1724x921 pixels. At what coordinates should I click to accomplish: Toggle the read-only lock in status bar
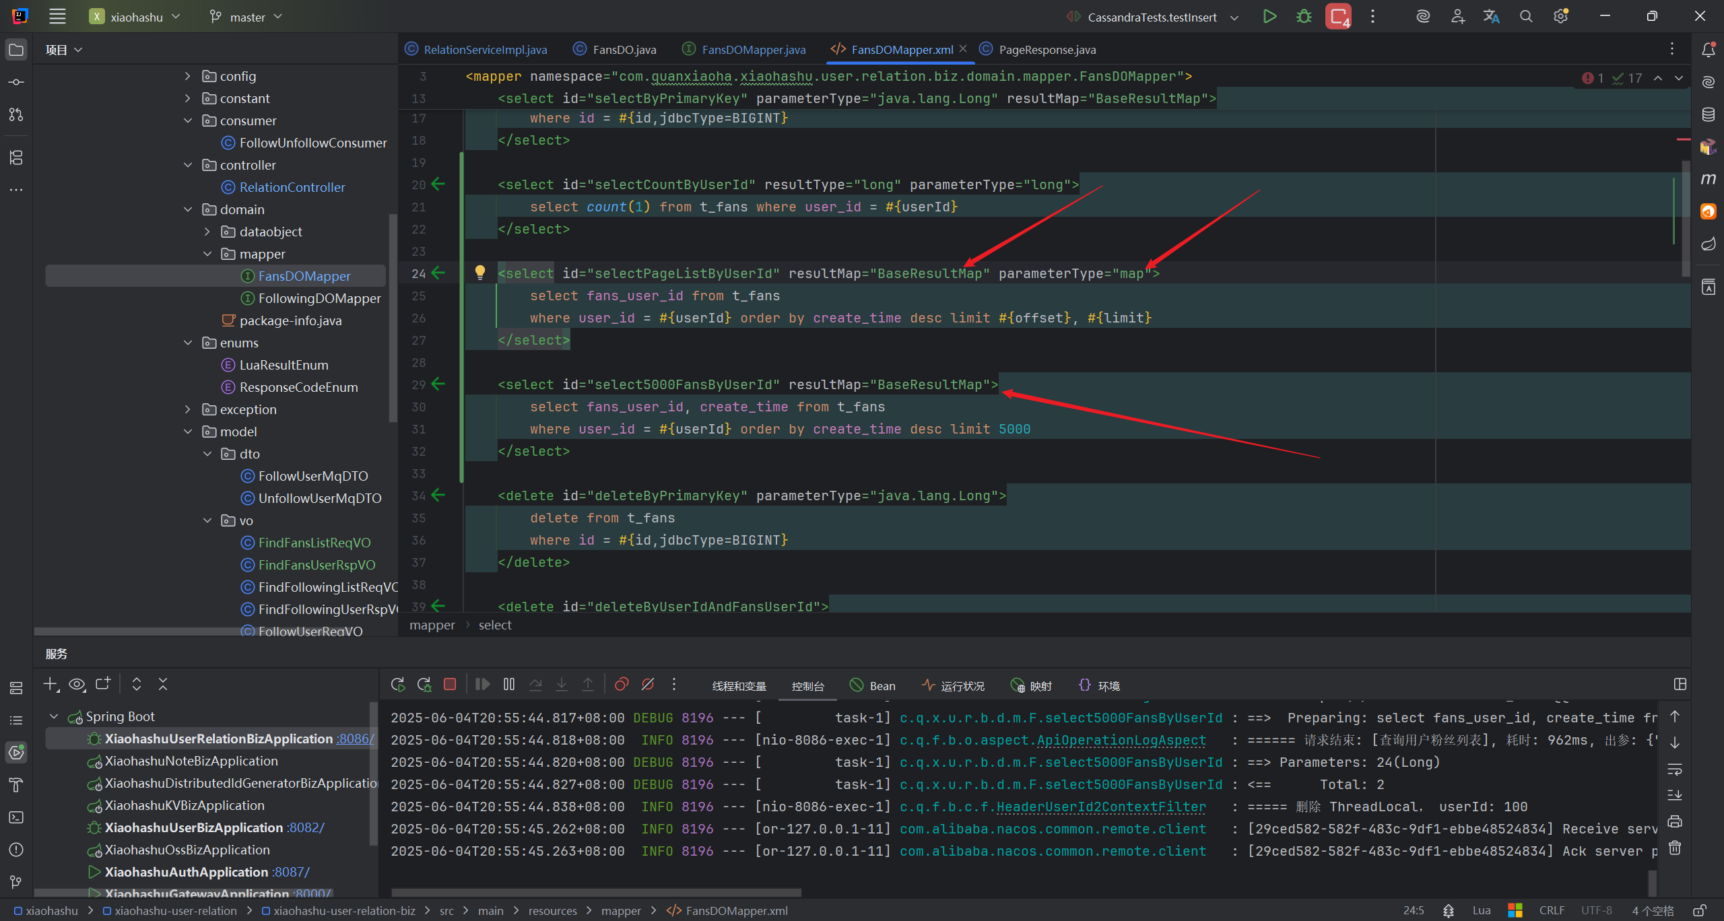(x=1700, y=911)
